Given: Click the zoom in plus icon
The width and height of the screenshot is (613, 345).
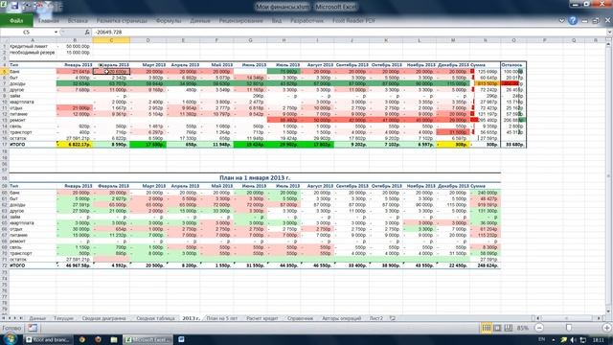Looking at the screenshot, I should (x=606, y=328).
